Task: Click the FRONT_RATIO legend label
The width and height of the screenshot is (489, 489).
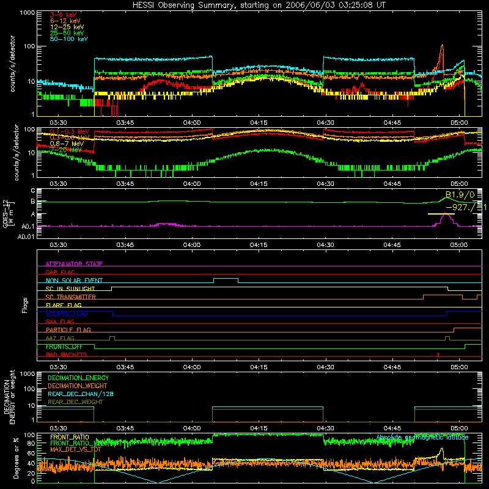Action: [x=70, y=437]
